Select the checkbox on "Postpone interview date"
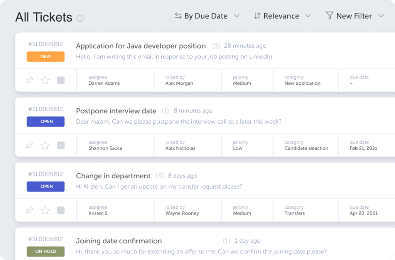 60,145
